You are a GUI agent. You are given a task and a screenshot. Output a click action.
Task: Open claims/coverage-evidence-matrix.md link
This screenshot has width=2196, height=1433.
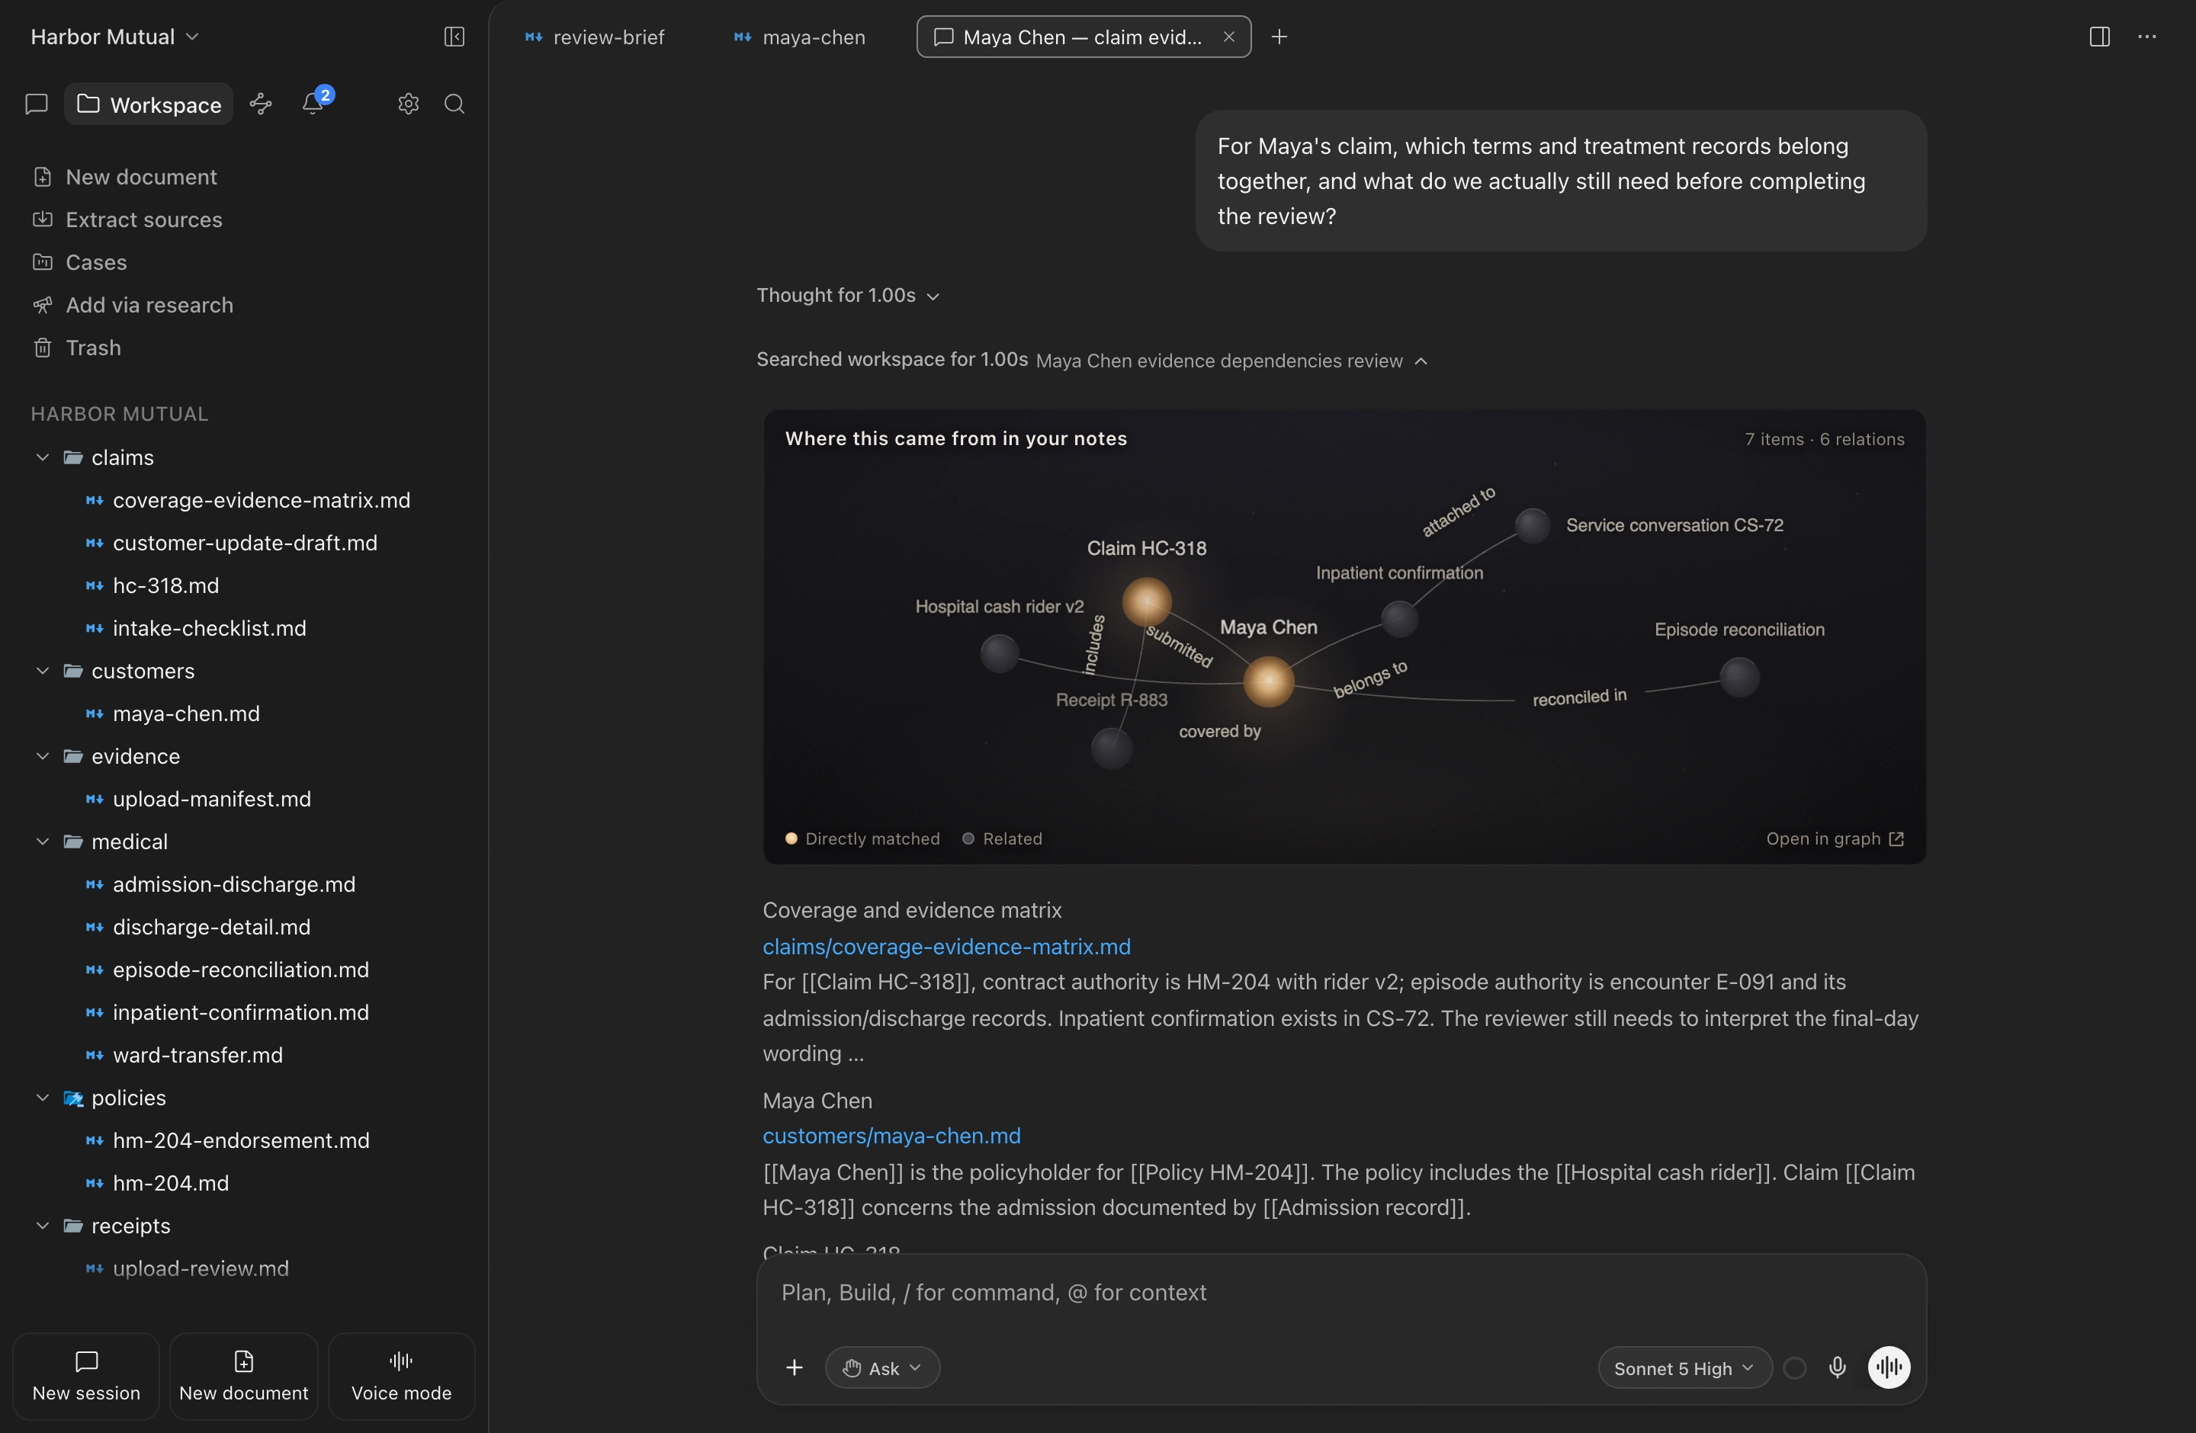click(x=947, y=946)
